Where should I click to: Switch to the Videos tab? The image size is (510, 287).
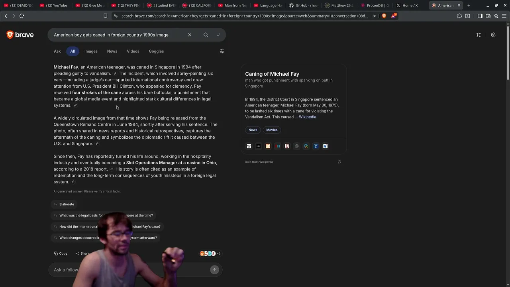(133, 51)
